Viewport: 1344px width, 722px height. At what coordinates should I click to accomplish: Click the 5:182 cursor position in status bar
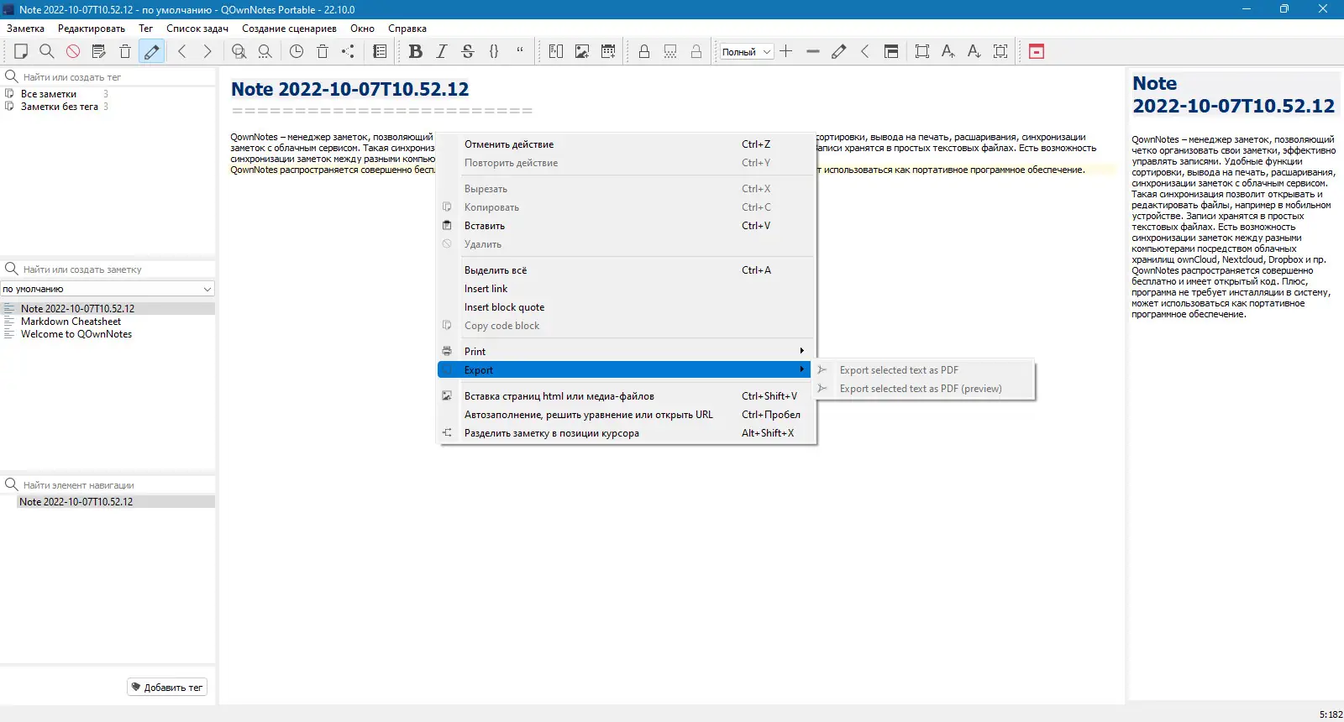click(1331, 715)
